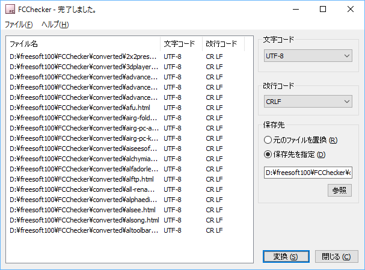Click the 閉じる(C) close button
Viewport: 365px width, 270px height.
[x=336, y=257]
